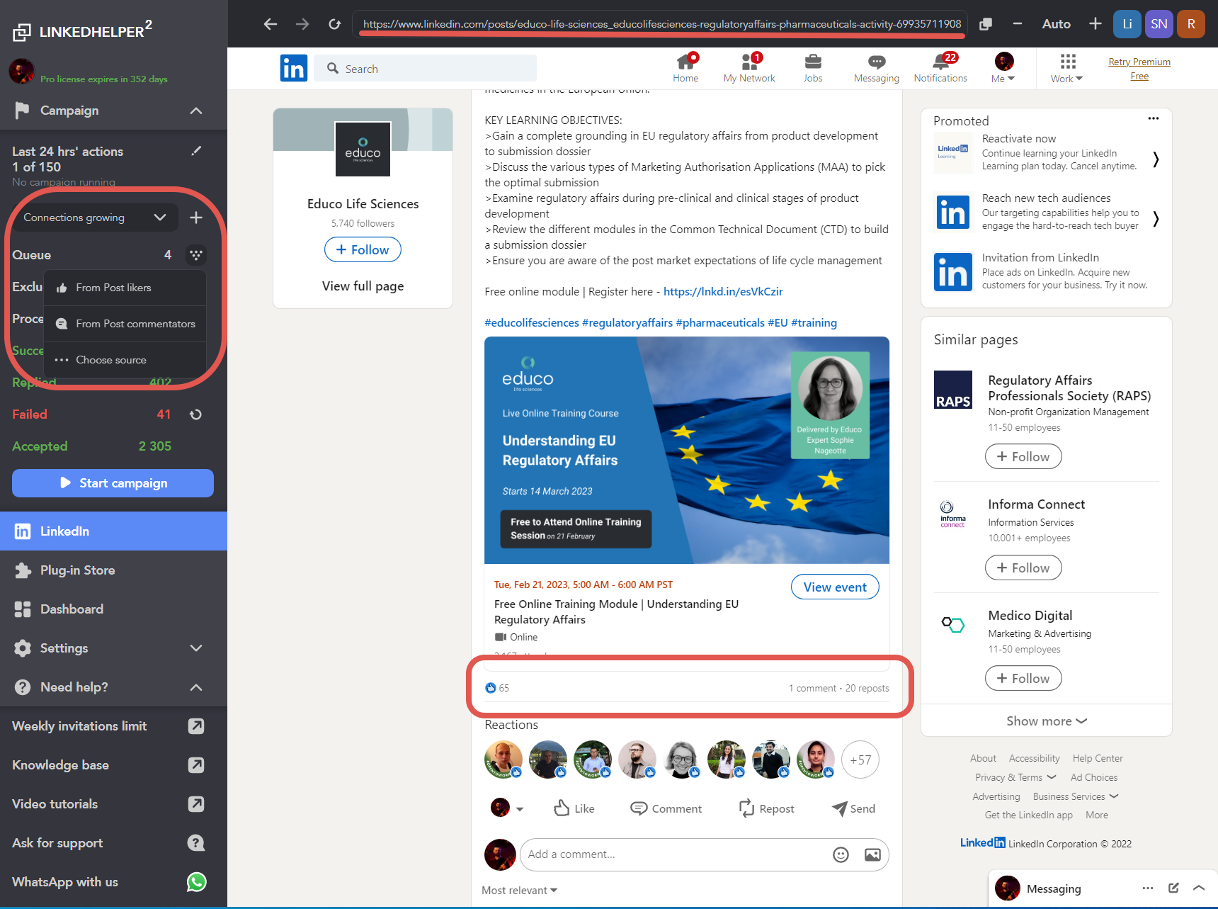
Task: Expand the Settings section
Action: pyautogui.click(x=196, y=648)
